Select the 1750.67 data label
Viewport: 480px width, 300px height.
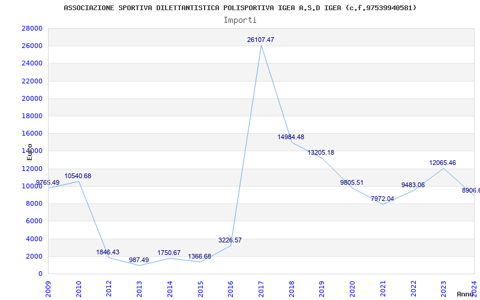[x=169, y=253]
